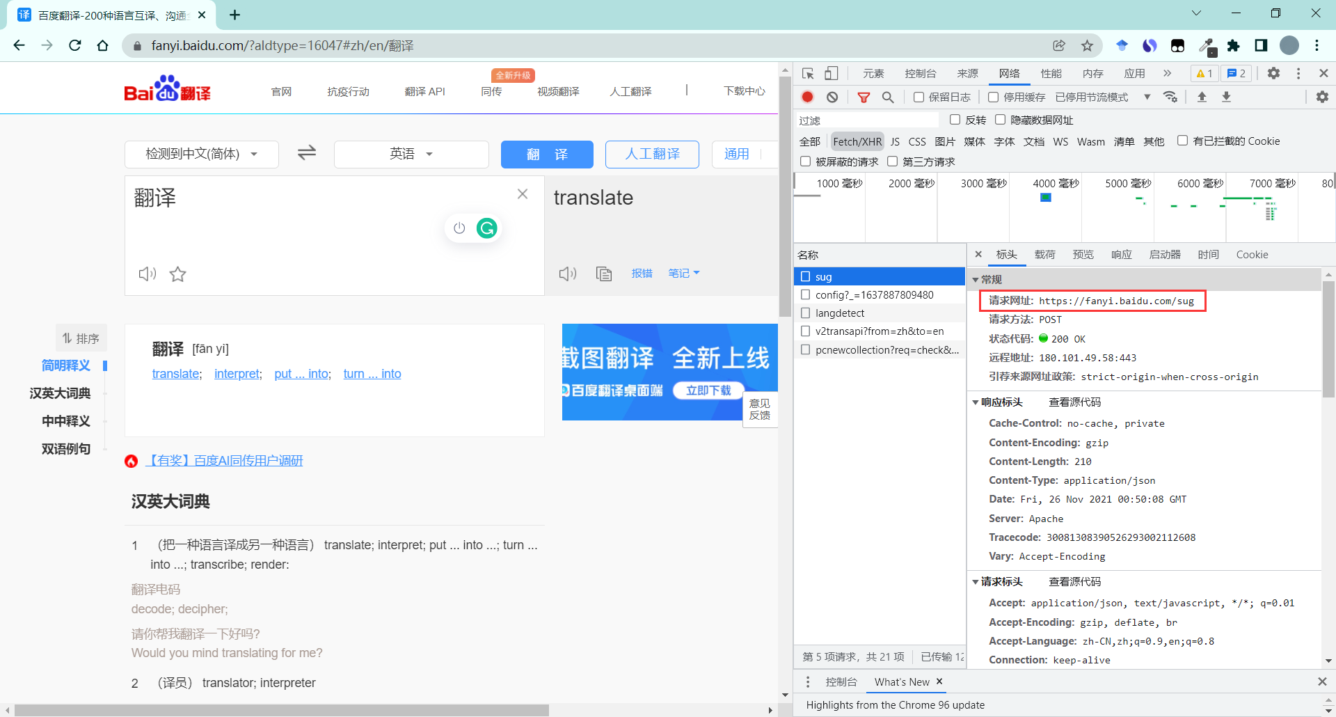
Task: Check the blocked cookies checkbox
Action: 1182,141
